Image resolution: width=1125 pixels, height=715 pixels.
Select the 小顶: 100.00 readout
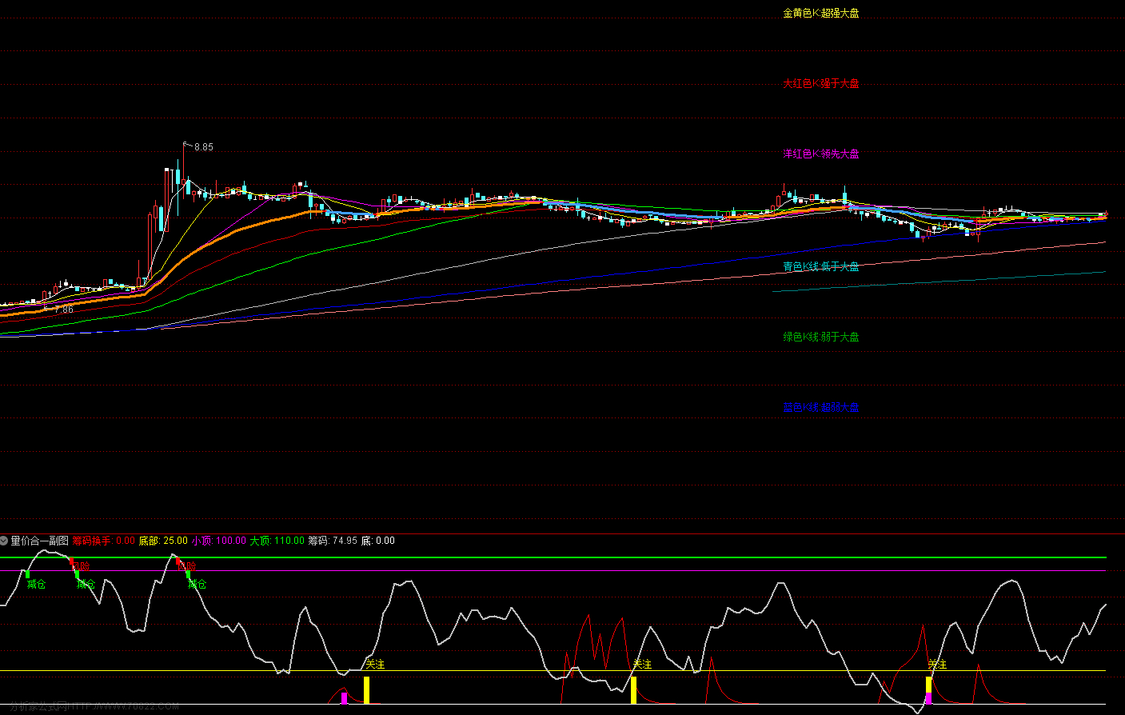218,541
